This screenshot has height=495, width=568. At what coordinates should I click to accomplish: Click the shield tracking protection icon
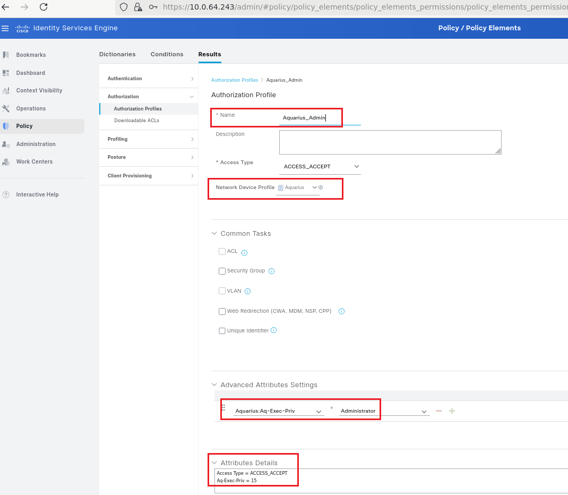(x=124, y=7)
